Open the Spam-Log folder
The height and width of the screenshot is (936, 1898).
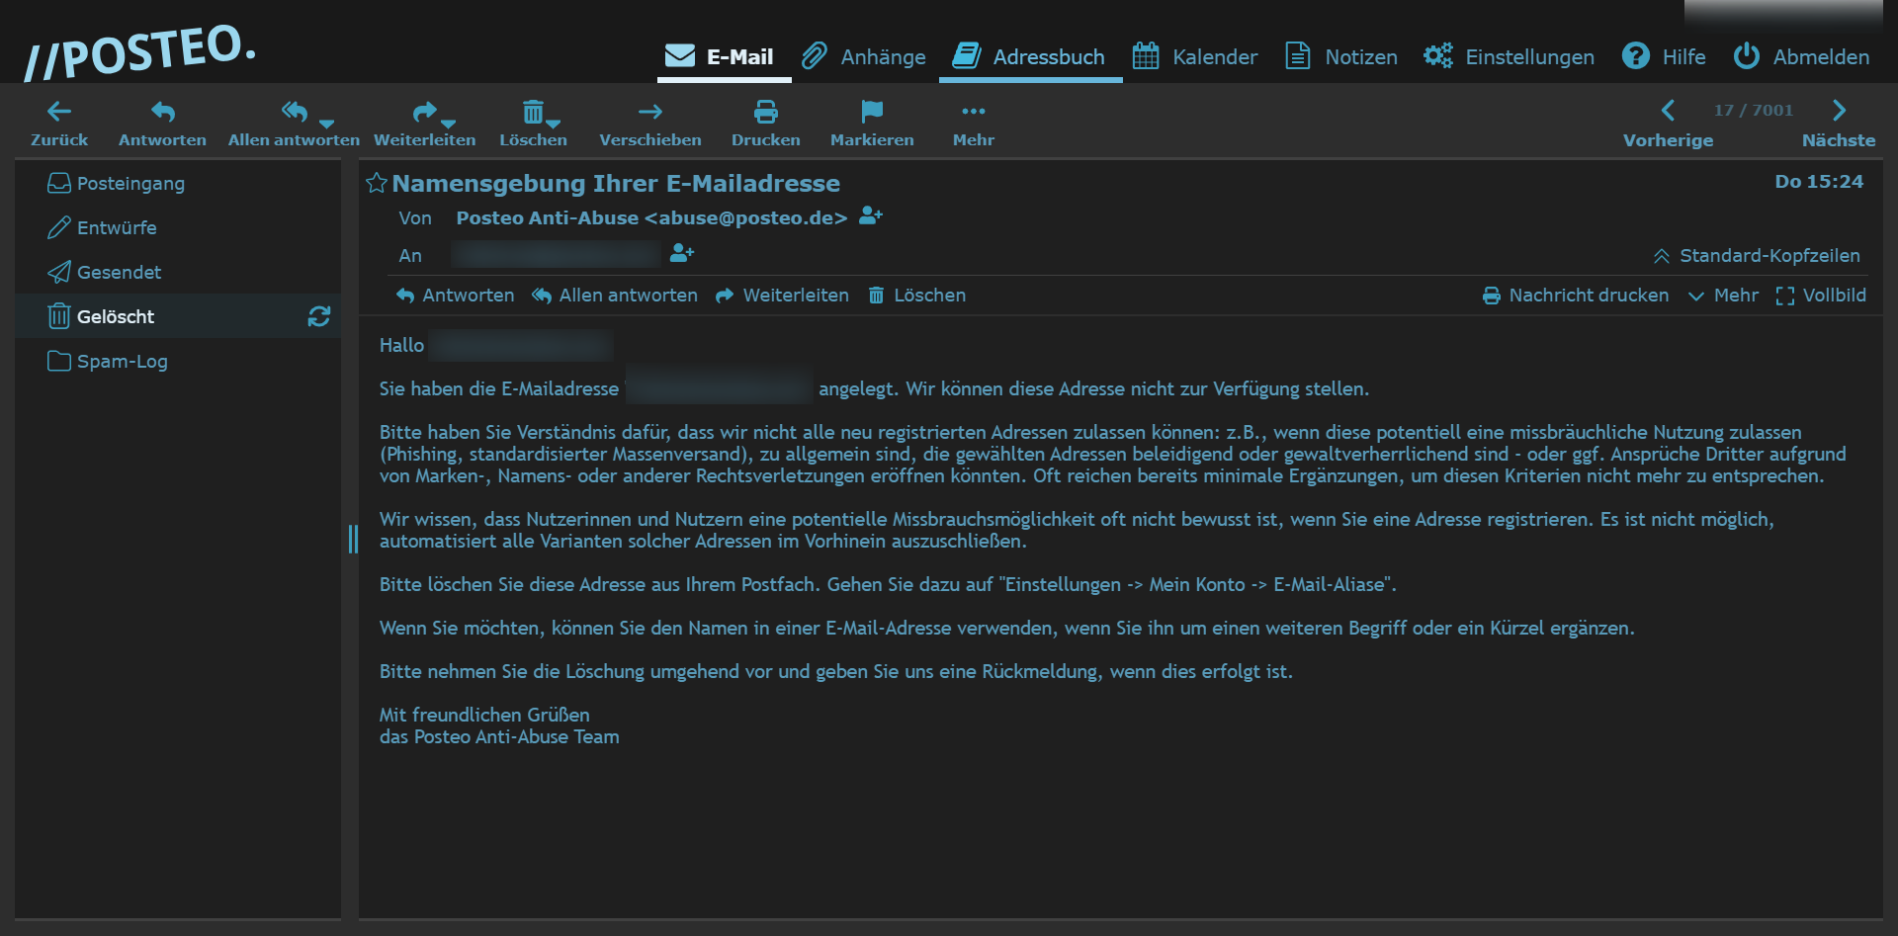pyautogui.click(x=122, y=362)
